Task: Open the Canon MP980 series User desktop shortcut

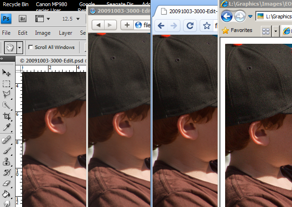Action: pyautogui.click(x=51, y=6)
